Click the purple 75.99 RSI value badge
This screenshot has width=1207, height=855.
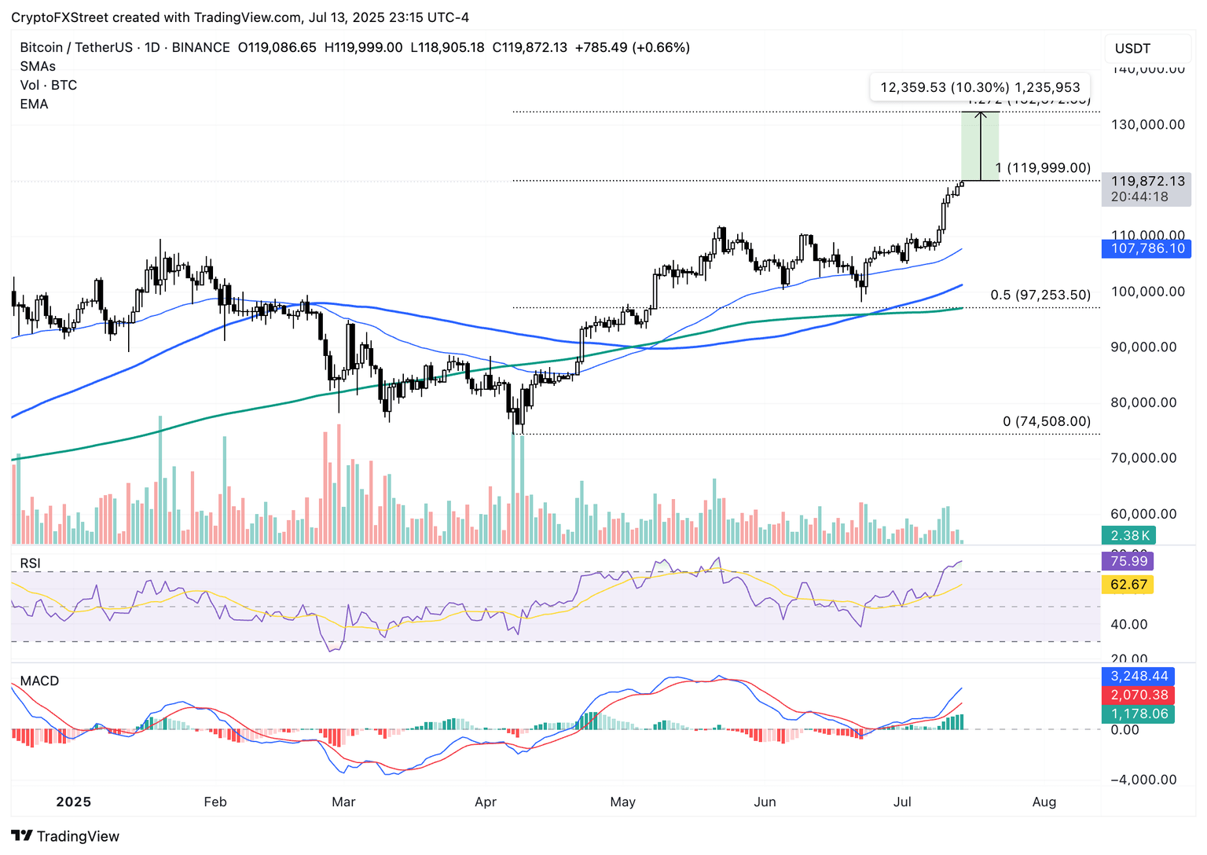tap(1128, 560)
